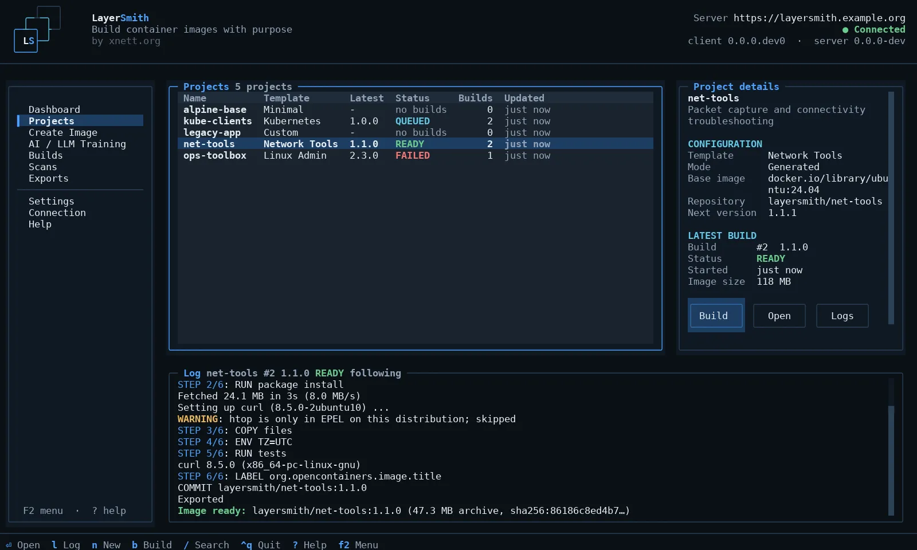Click the ? Help shortcut in footer
The width and height of the screenshot is (917, 550).
coord(309,545)
